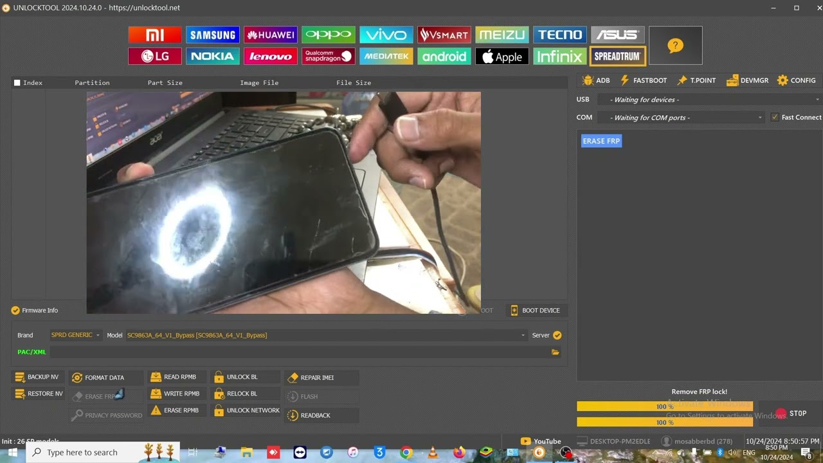Click the STOP button
The height and width of the screenshot is (463, 823).
pyautogui.click(x=791, y=413)
